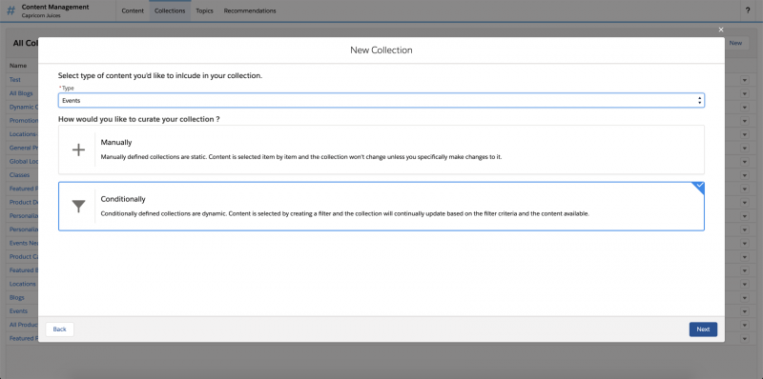Viewport: 763px width, 379px height.
Task: Select the Conditionally curation option
Action: pyautogui.click(x=381, y=207)
